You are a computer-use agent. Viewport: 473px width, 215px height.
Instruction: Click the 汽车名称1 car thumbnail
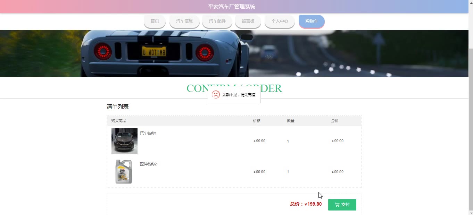[124, 141]
